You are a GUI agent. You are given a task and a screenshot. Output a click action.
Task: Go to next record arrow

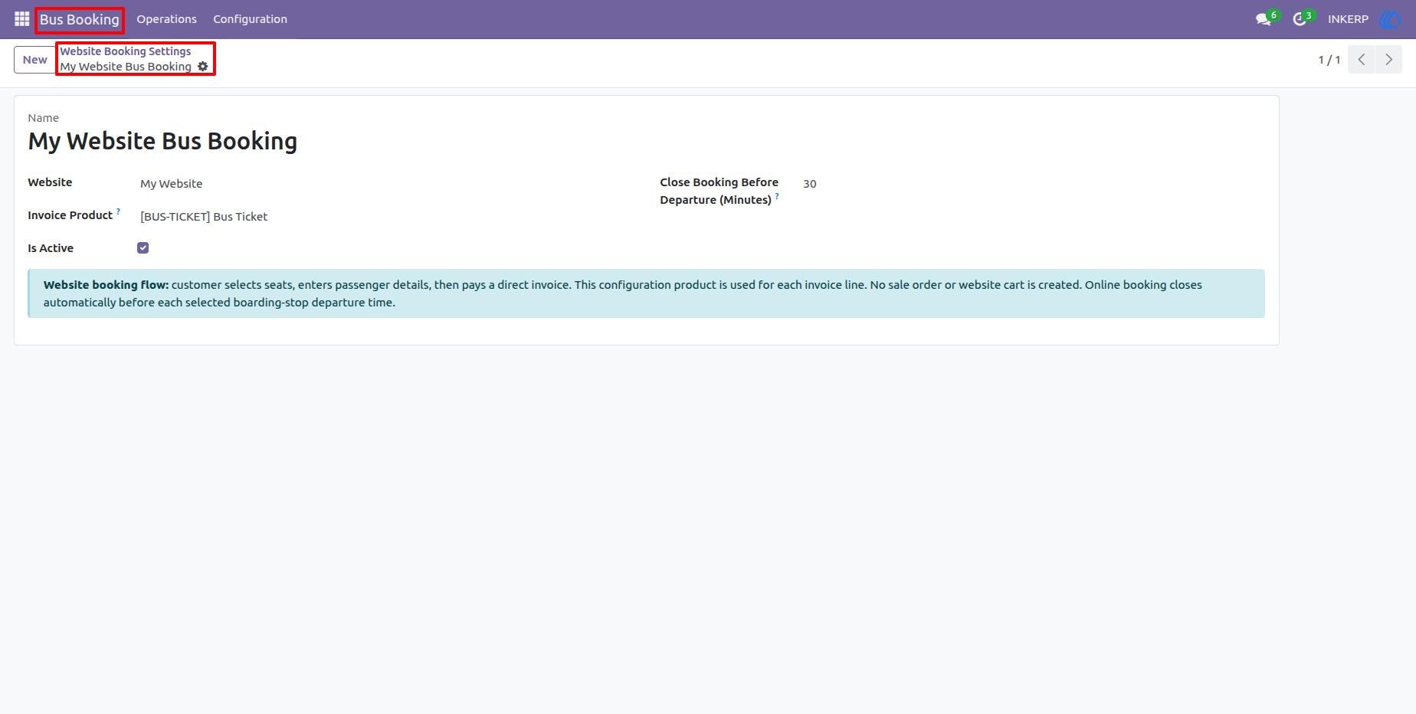1388,60
